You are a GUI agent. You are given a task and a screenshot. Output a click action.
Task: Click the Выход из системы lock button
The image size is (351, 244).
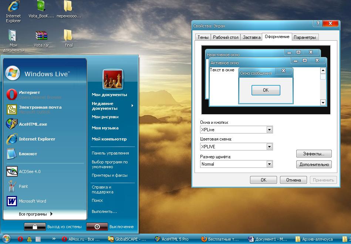pos(35,227)
